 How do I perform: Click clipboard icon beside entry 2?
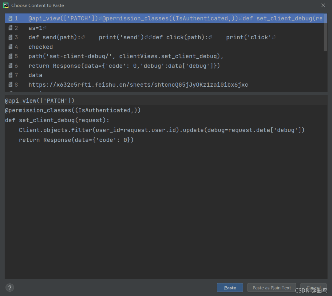pos(10,28)
